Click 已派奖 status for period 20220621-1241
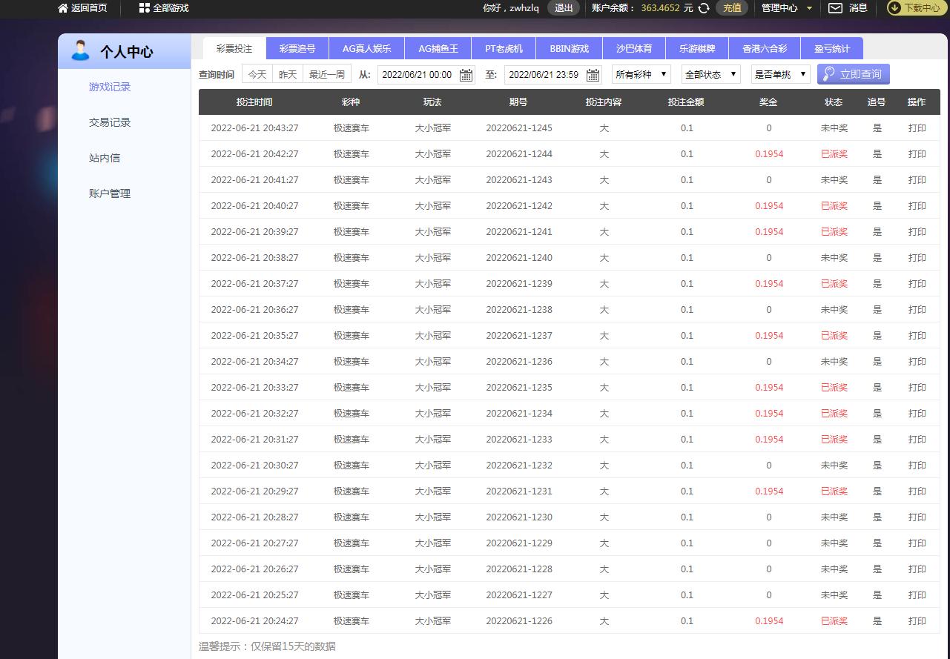This screenshot has height=659, width=950. pyautogui.click(x=834, y=231)
